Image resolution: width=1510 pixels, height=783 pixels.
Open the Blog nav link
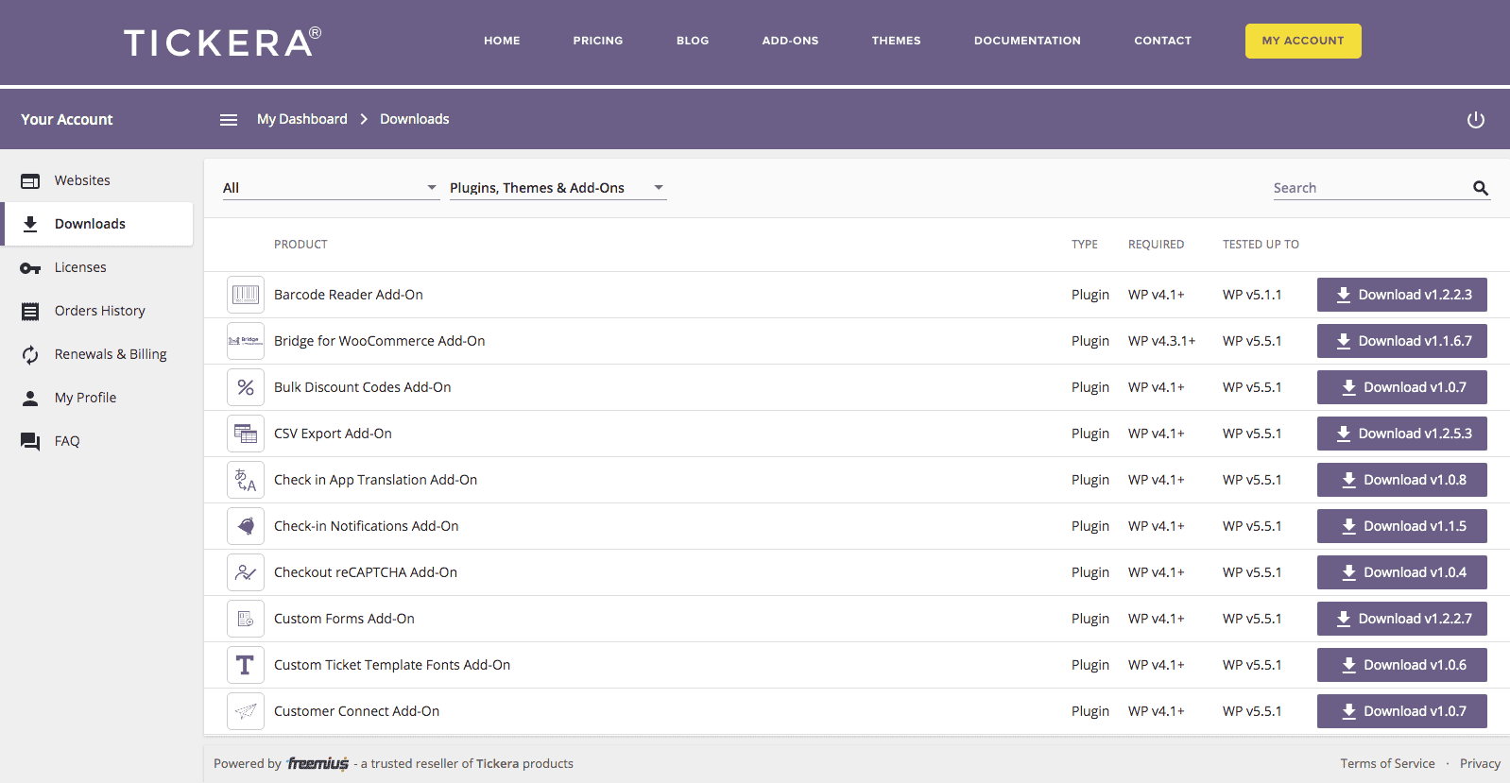[693, 41]
